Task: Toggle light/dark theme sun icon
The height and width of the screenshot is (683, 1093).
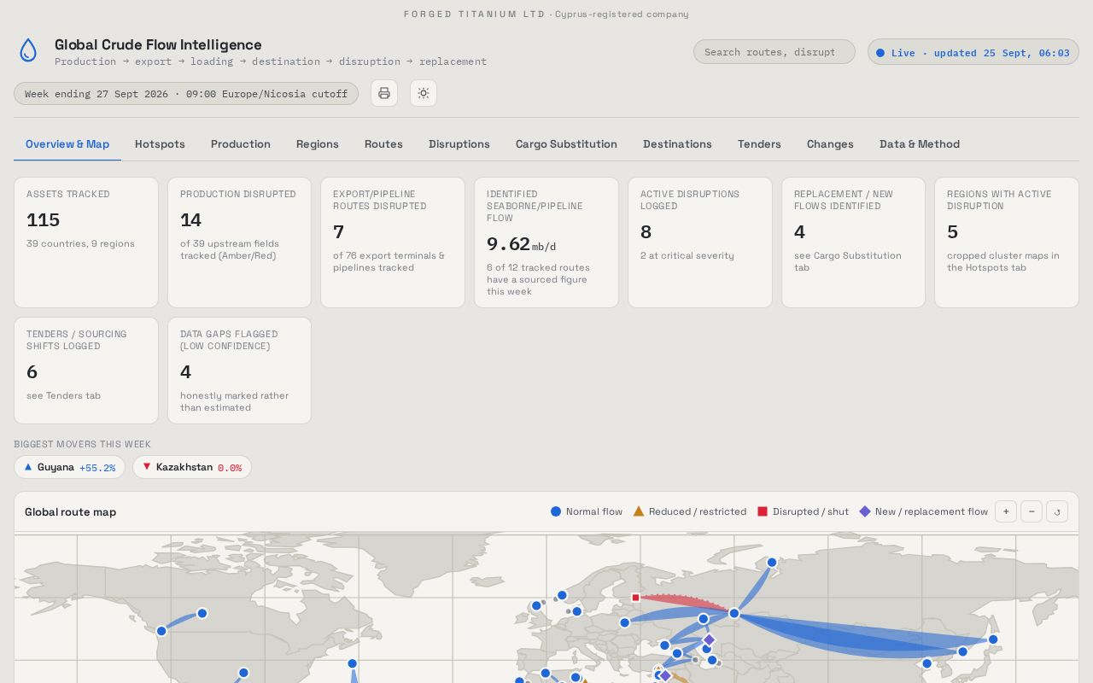Action: tap(424, 93)
